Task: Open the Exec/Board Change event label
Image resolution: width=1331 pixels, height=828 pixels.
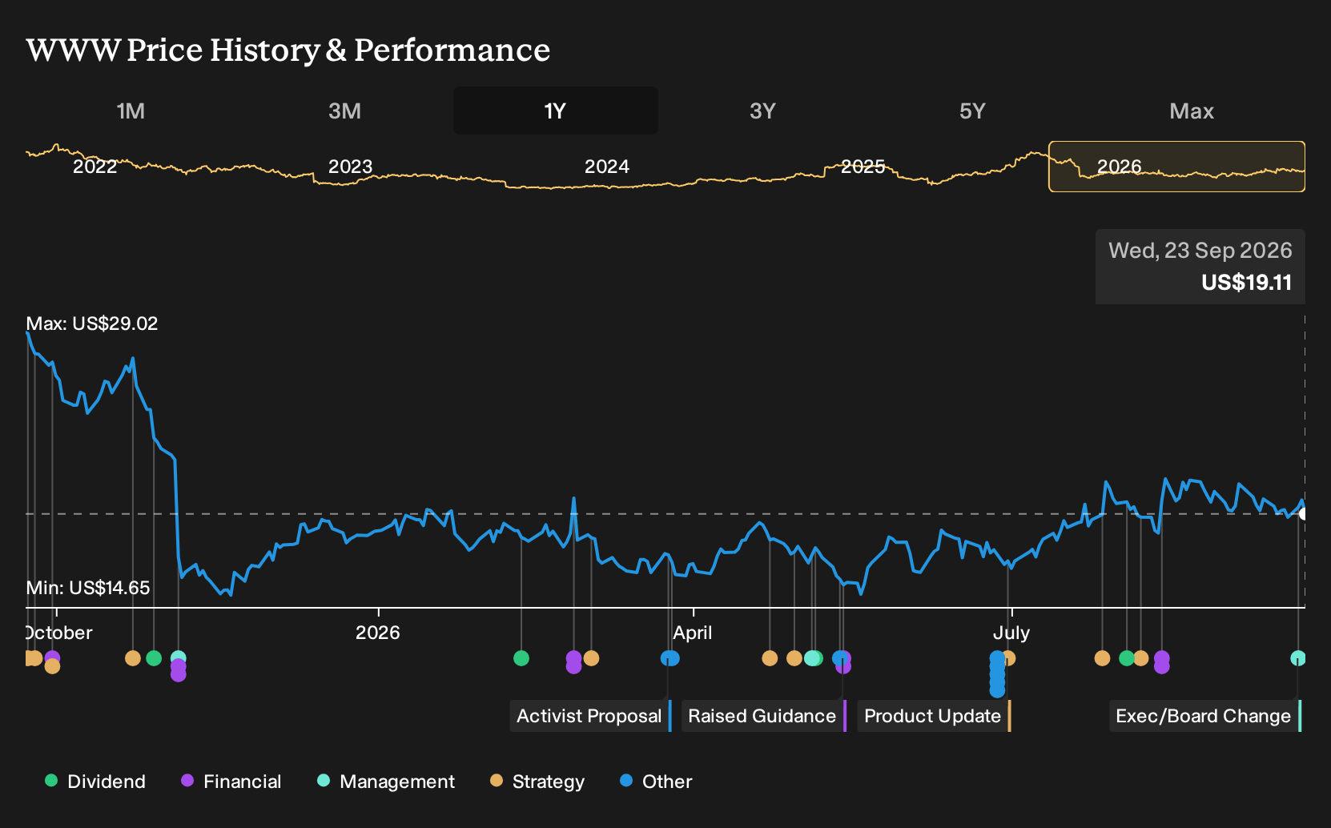Action: [x=1204, y=716]
